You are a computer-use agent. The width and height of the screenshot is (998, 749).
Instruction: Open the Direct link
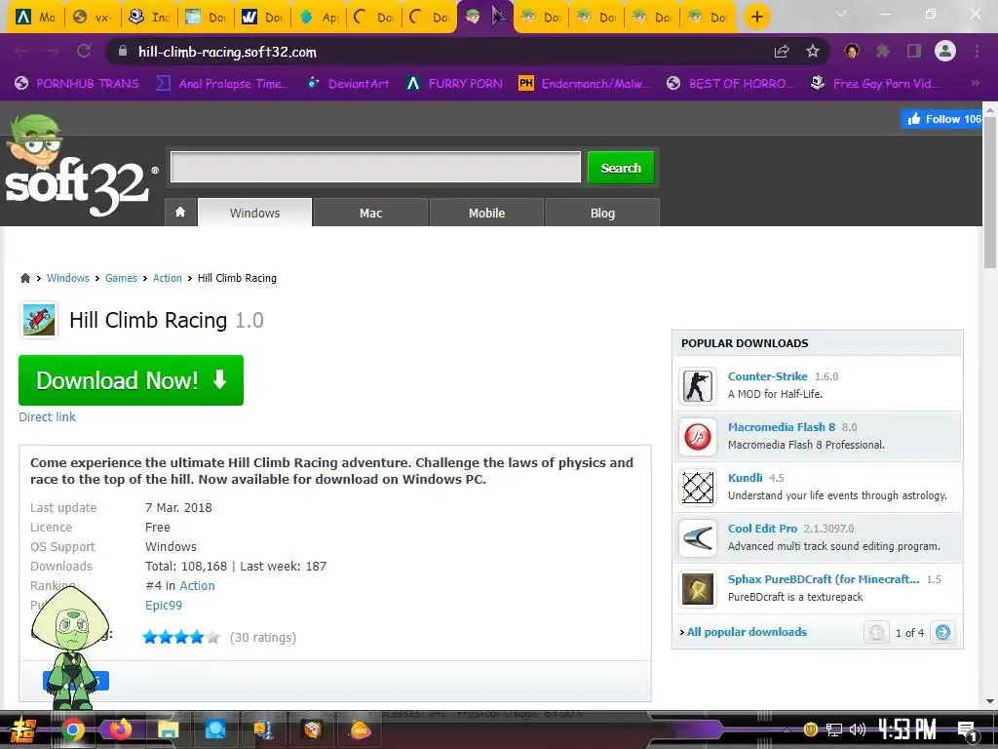coord(47,416)
